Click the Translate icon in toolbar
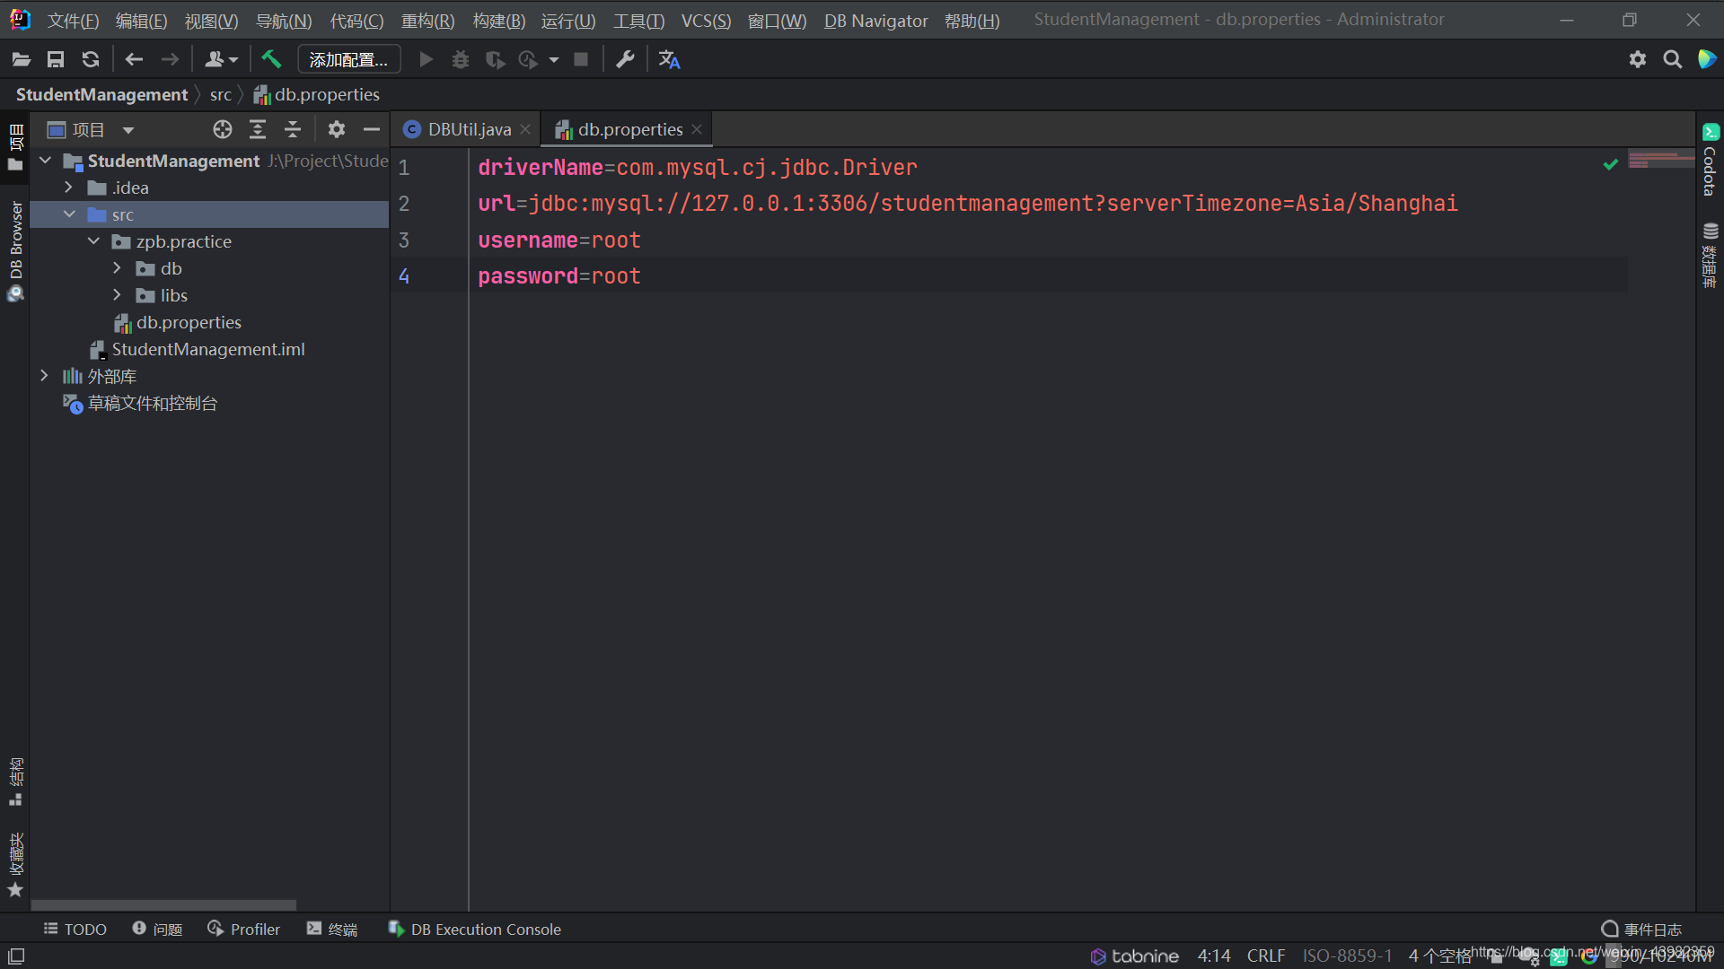Image resolution: width=1724 pixels, height=969 pixels. click(669, 59)
